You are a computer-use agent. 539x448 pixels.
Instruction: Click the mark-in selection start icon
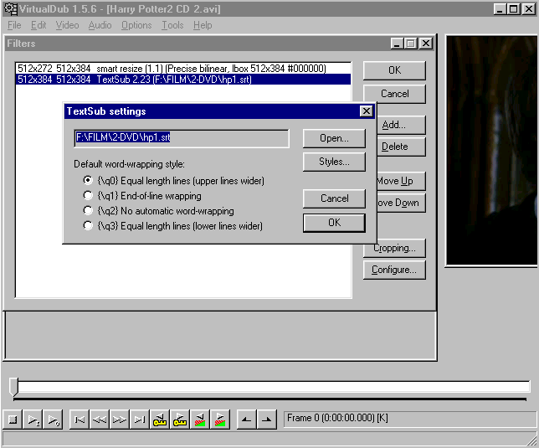(x=246, y=420)
